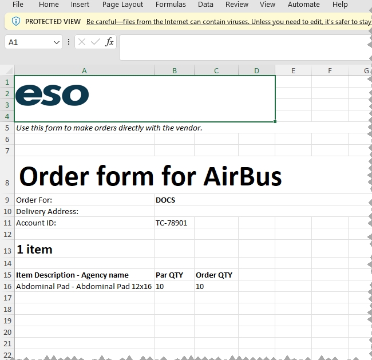Switch to the Insert tab

click(80, 4)
